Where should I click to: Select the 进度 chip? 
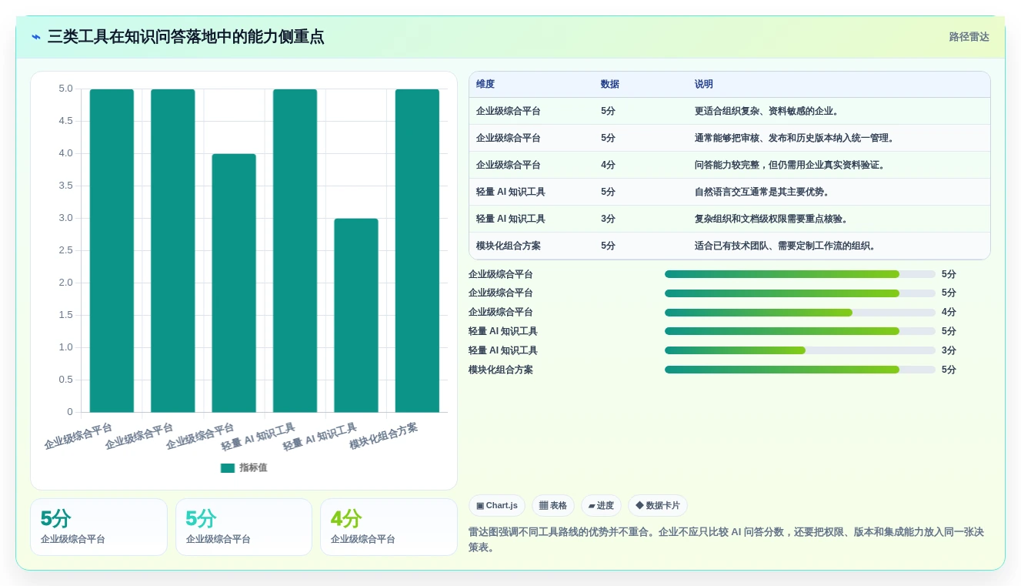pos(601,506)
